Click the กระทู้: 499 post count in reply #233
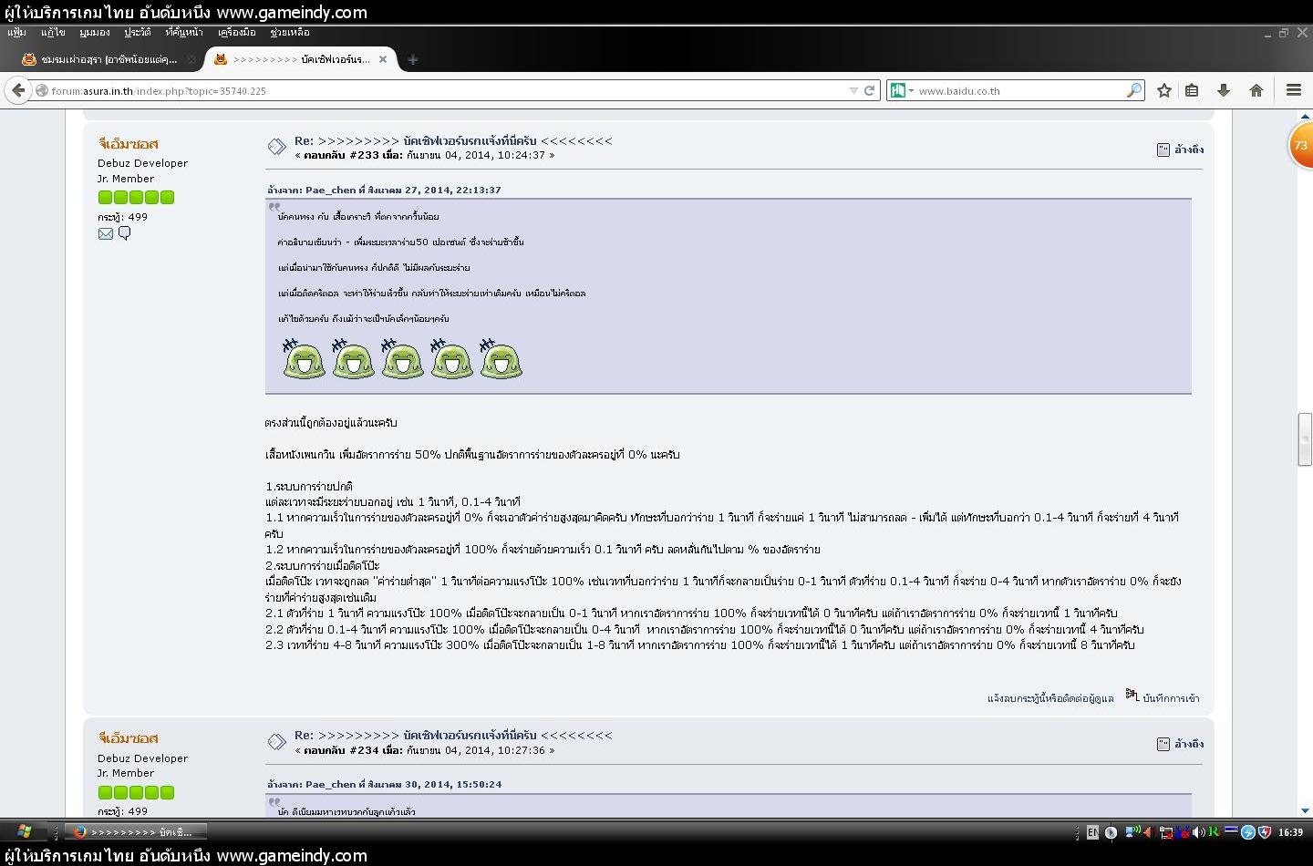Image resolution: width=1313 pixels, height=866 pixels. tap(122, 217)
